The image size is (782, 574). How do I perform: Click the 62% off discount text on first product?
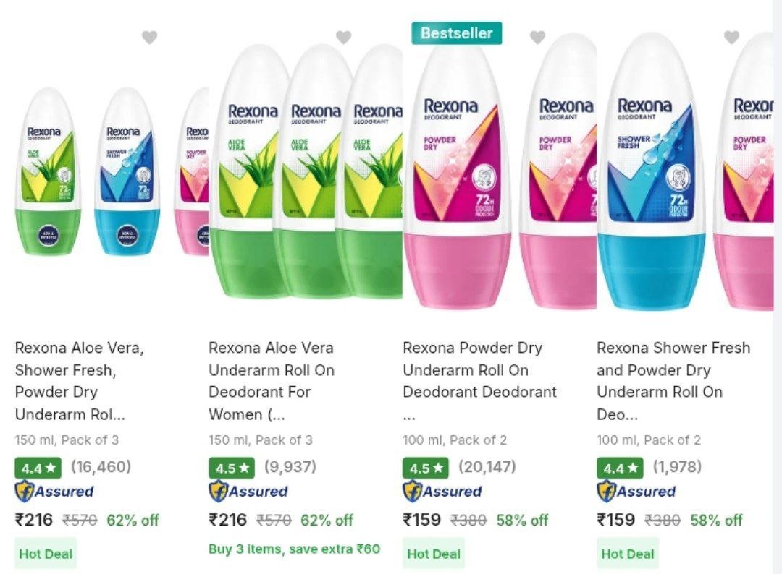tap(133, 519)
